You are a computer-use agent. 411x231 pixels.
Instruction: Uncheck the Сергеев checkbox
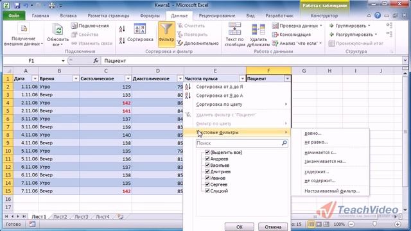pos(207,184)
